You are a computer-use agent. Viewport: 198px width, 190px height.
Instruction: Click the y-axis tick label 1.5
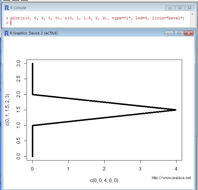(x=19, y=110)
